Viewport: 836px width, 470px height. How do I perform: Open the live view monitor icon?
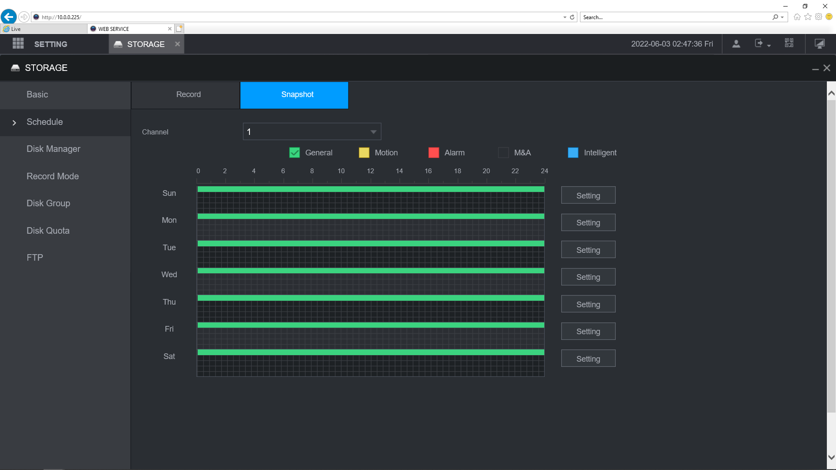(x=819, y=44)
